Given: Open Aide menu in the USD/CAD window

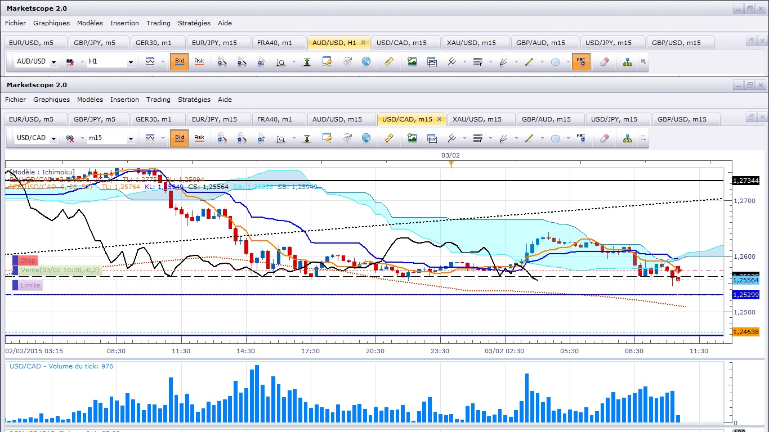Looking at the screenshot, I should (225, 100).
